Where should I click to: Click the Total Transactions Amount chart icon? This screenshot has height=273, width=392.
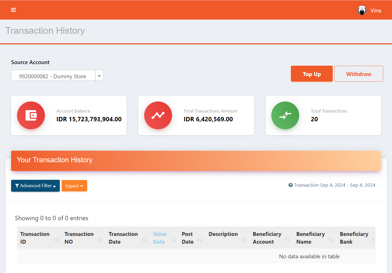(x=158, y=115)
